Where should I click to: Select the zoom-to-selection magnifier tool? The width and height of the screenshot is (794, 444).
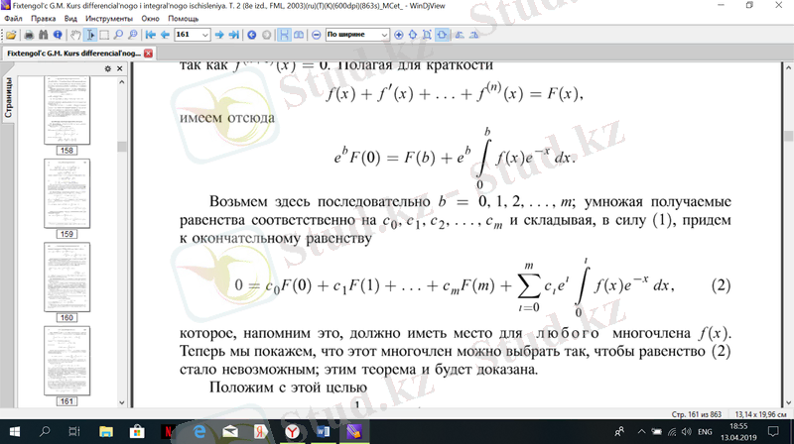click(133, 35)
